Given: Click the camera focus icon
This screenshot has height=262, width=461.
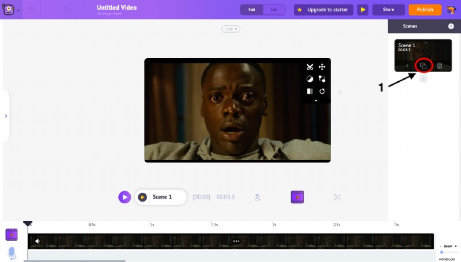Looking at the screenshot, I should pyautogui.click(x=337, y=198).
